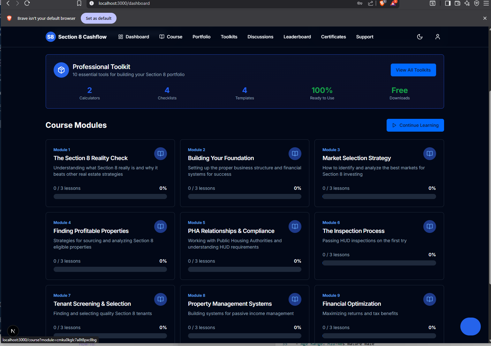This screenshot has width=491, height=346.
Task: Open the Brave Shields icon
Action: pos(382,3)
